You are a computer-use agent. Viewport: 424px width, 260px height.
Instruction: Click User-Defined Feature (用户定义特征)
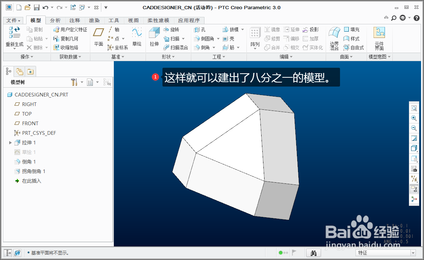pos(70,29)
